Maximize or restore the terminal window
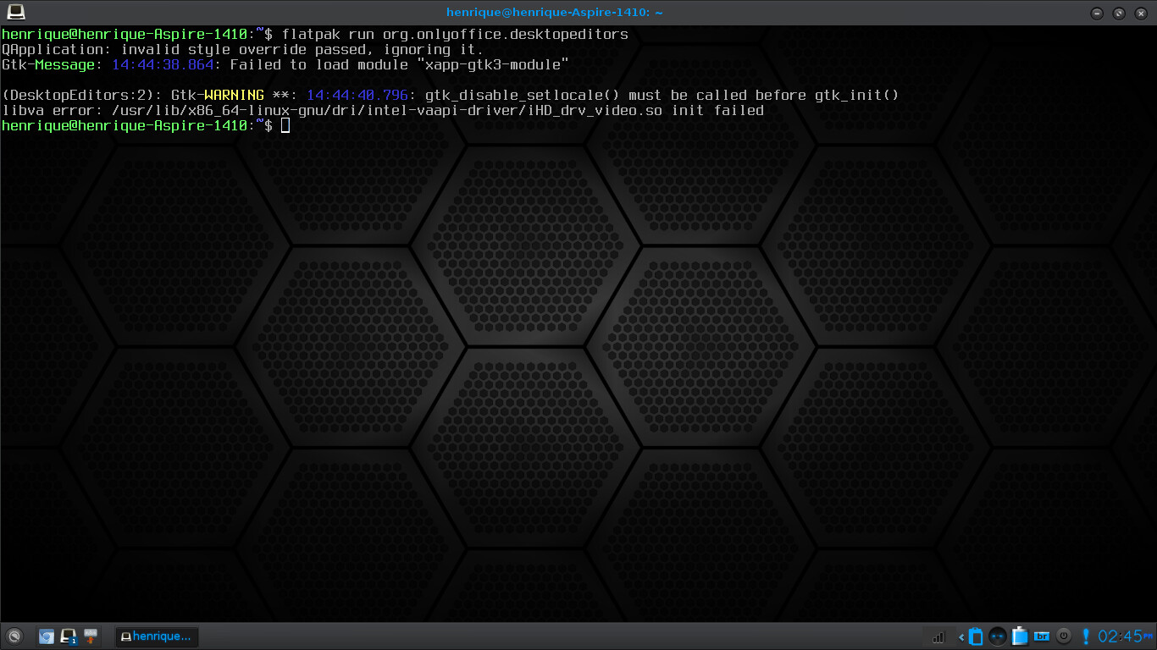1157x650 pixels. tap(1119, 13)
